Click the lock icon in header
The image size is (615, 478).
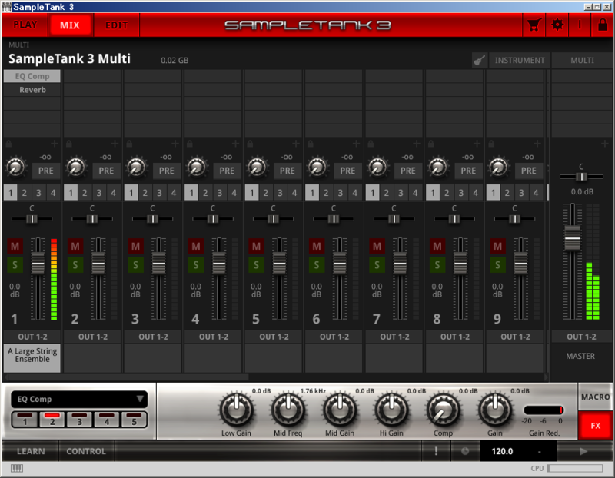(x=603, y=25)
